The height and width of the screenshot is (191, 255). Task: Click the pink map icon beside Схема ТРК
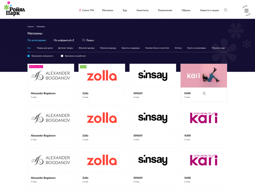[x=80, y=10]
